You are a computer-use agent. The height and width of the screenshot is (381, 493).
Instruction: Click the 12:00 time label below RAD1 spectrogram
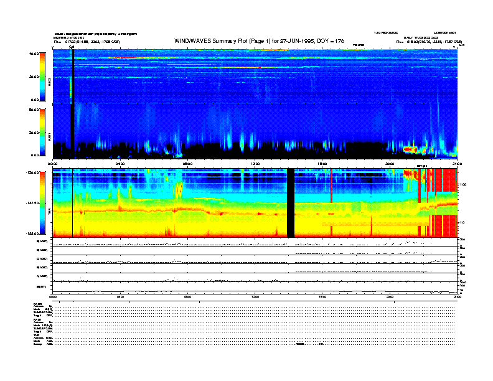(x=255, y=164)
